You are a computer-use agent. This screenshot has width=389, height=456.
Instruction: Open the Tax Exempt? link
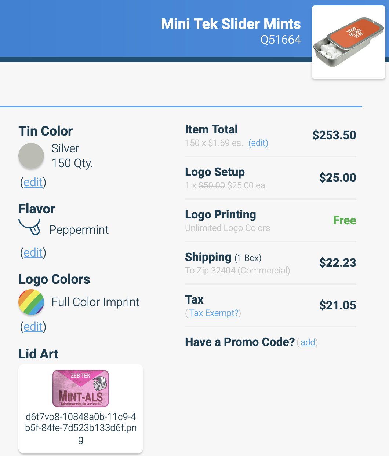pos(214,313)
